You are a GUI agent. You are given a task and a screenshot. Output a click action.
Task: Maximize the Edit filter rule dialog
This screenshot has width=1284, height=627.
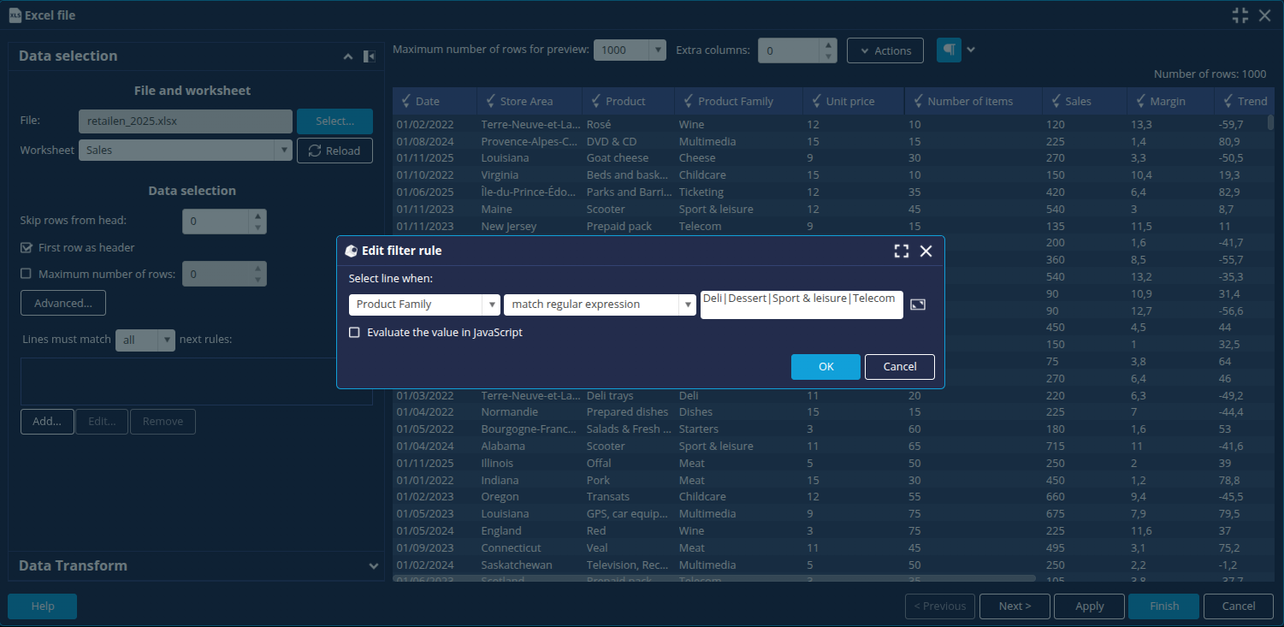[901, 251]
